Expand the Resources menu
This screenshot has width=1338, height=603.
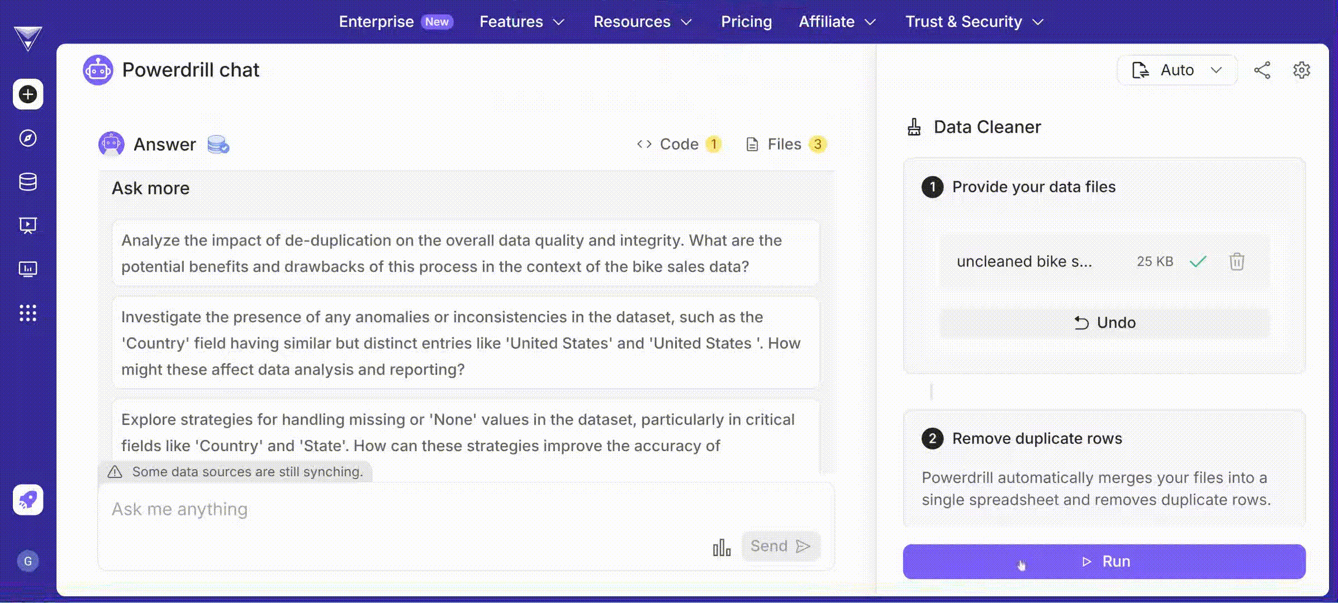pyautogui.click(x=643, y=22)
